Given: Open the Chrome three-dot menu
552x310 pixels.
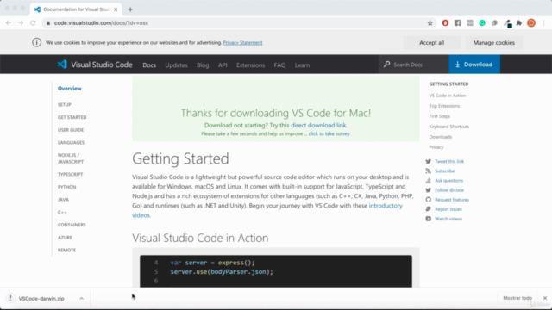Looking at the screenshot, I should [543, 23].
